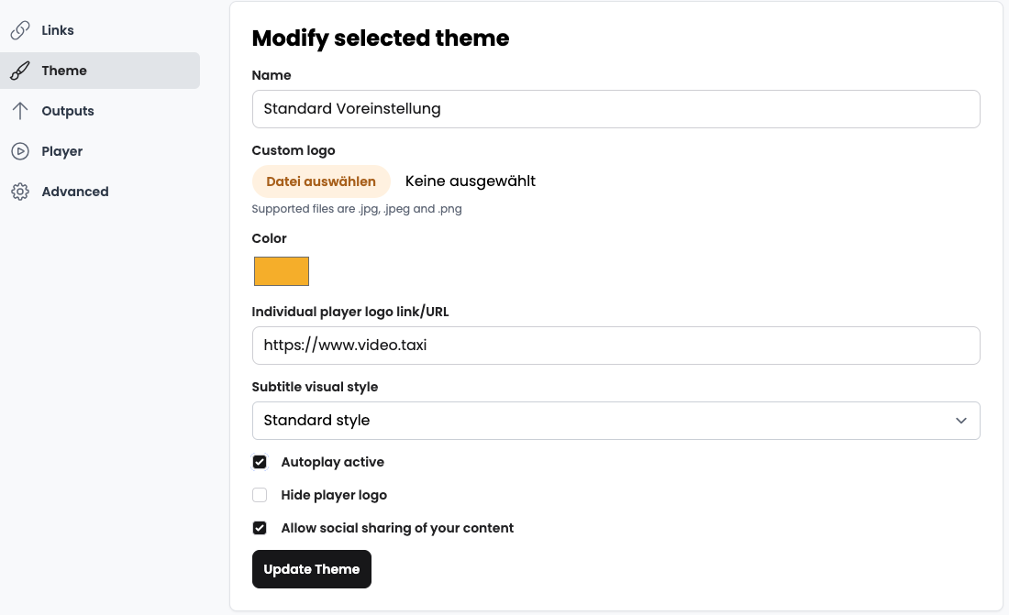Click the chevron arrow of Standard style select
The width and height of the screenshot is (1009, 615).
pos(960,421)
